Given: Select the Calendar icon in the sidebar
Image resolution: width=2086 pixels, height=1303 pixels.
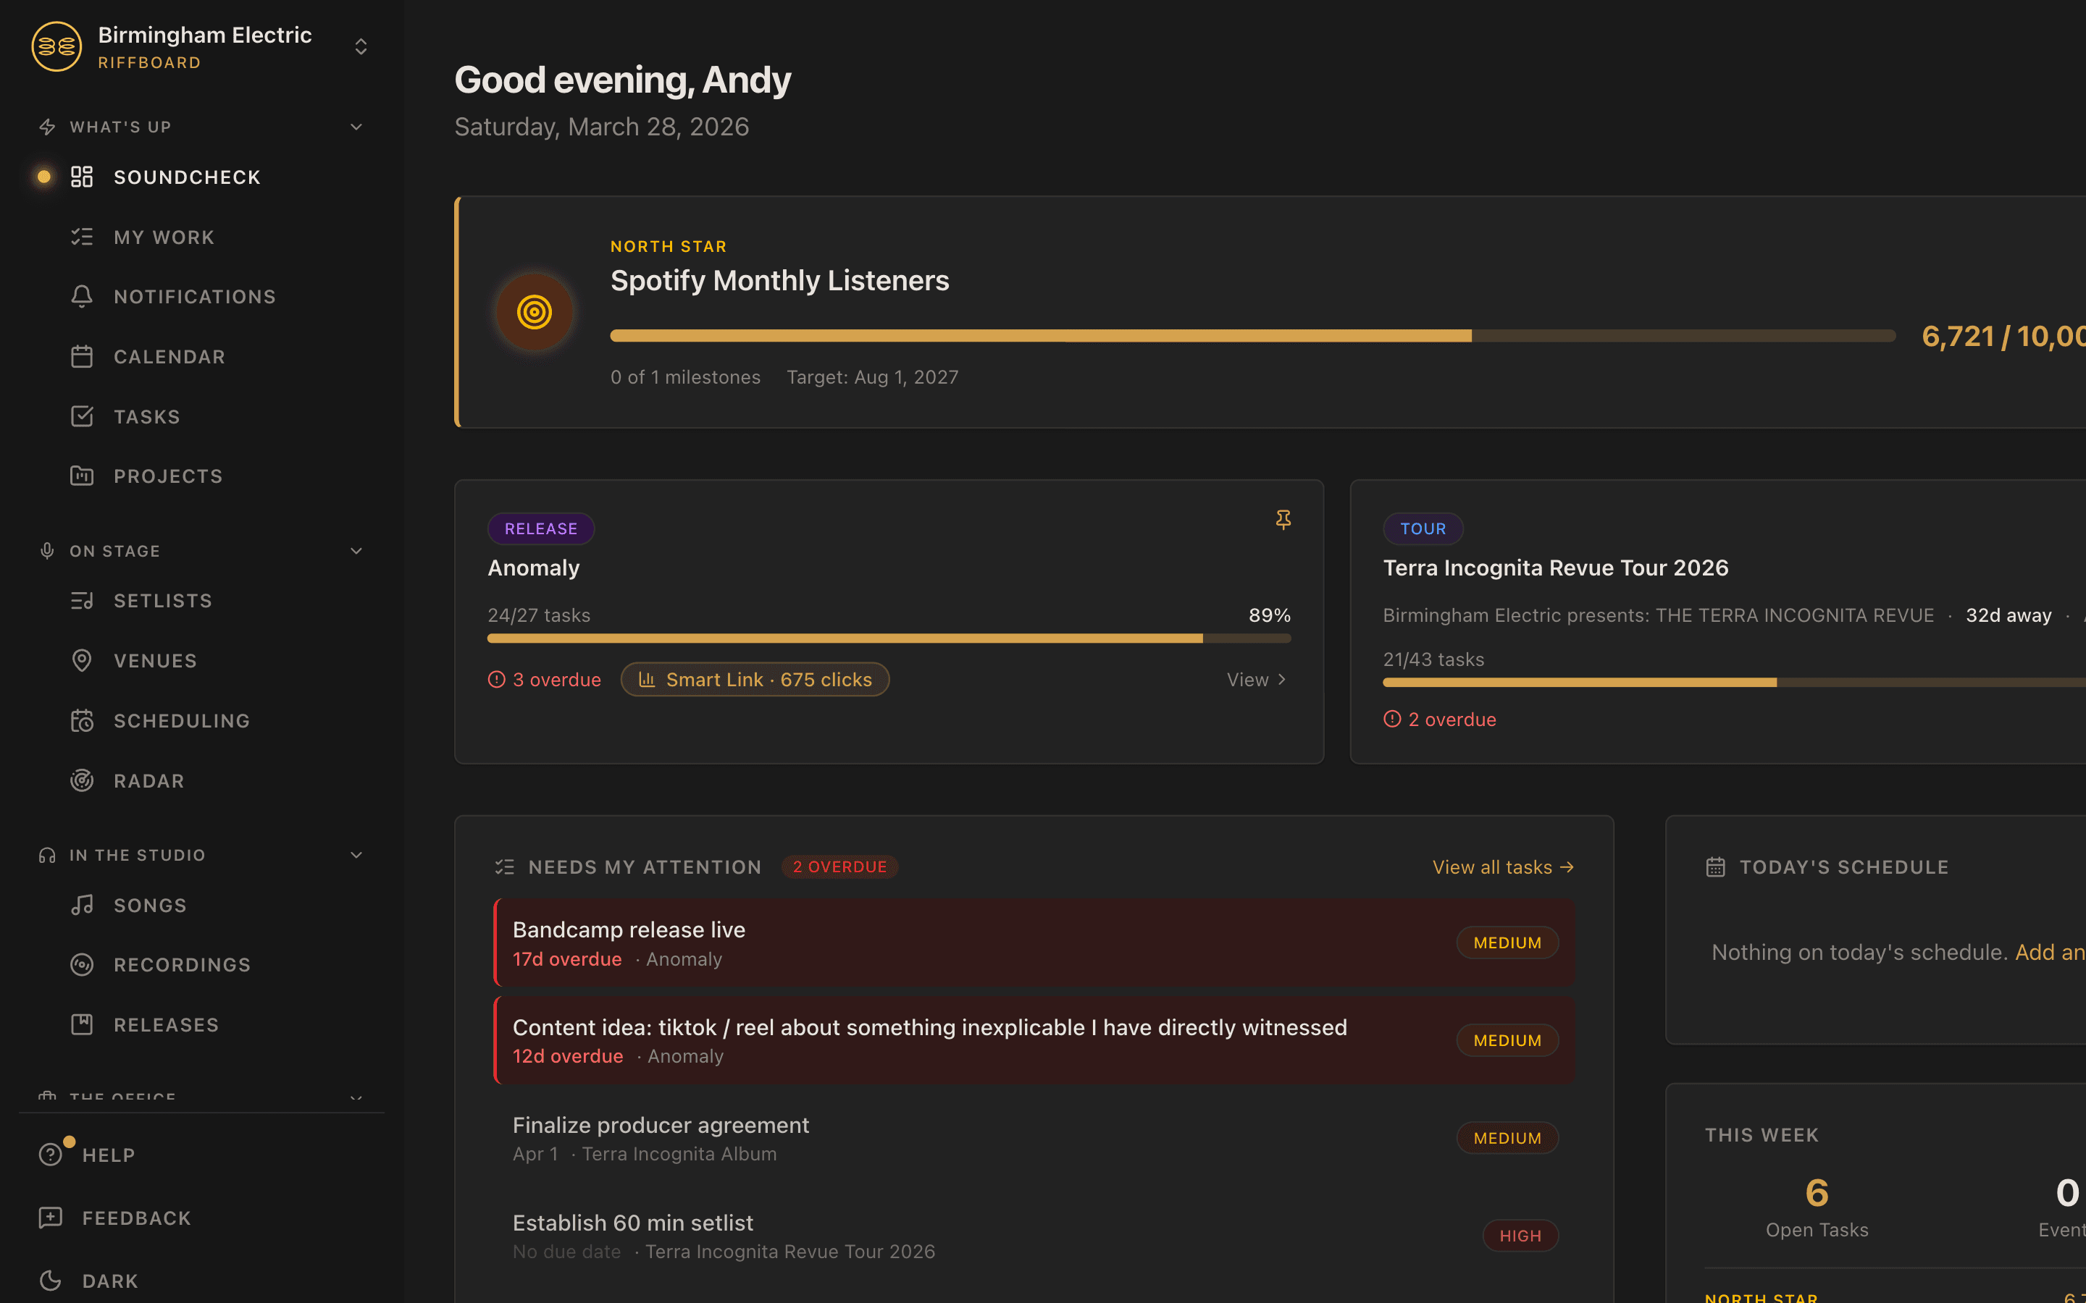Looking at the screenshot, I should point(82,356).
